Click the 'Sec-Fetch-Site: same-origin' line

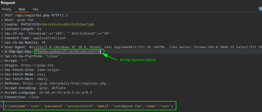pyautogui.click(x=32, y=70)
